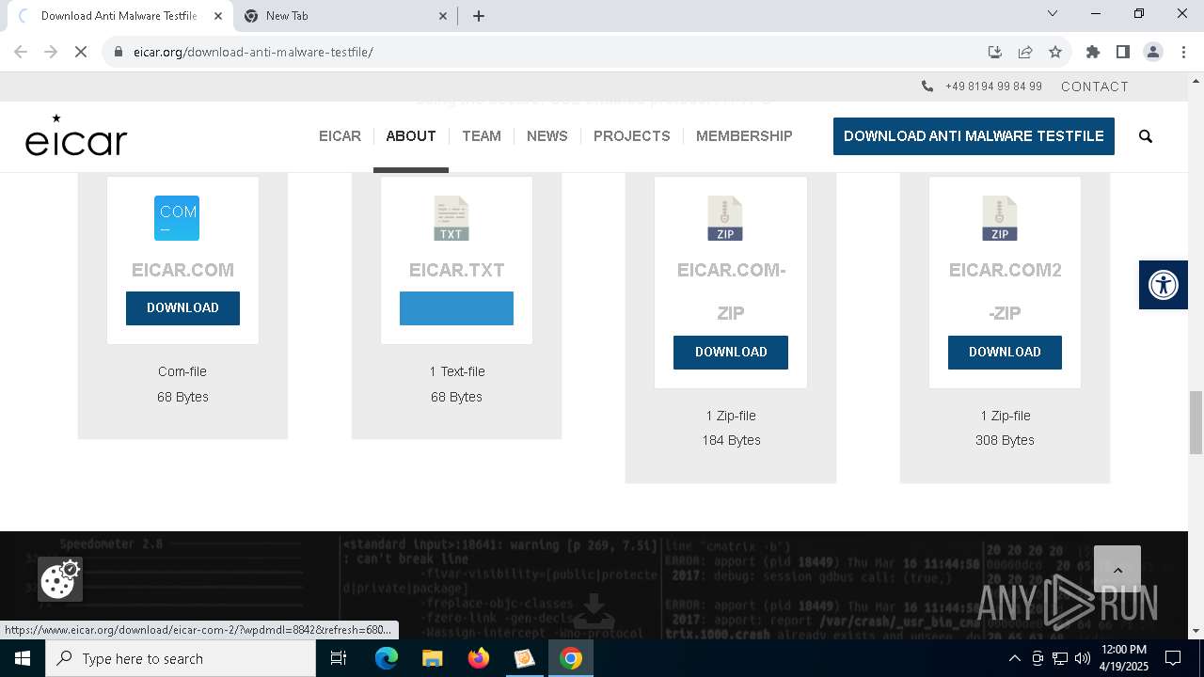Screen dimensions: 1204x677
Task: Click the EICAR.TXT heading
Action: pyautogui.click(x=456, y=270)
